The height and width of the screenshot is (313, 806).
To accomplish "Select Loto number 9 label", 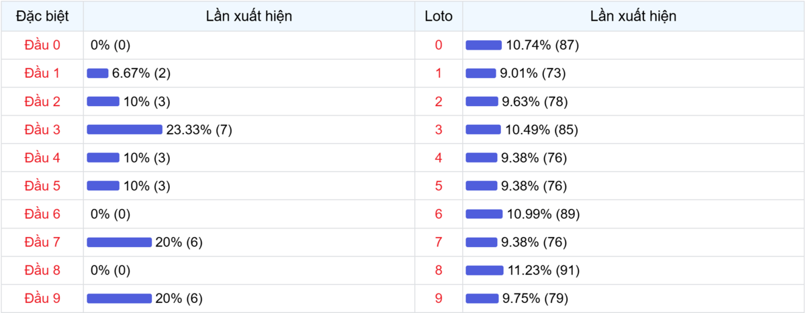I will [439, 299].
